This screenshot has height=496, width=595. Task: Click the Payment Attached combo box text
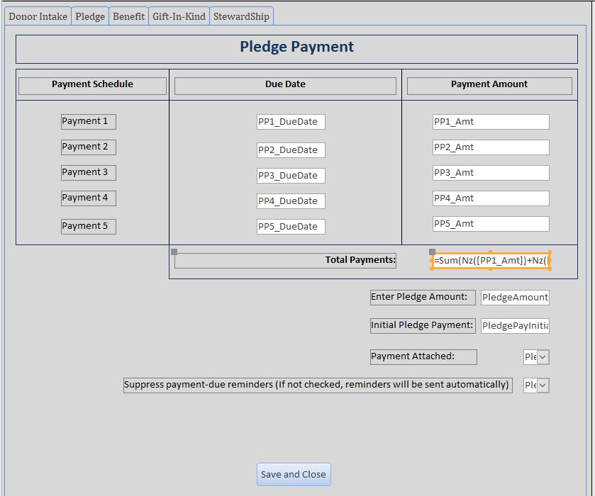click(x=530, y=357)
